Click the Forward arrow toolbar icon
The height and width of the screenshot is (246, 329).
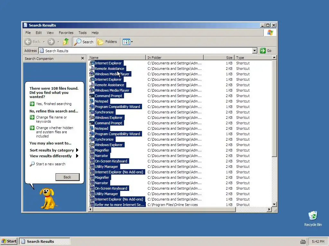click(51, 42)
